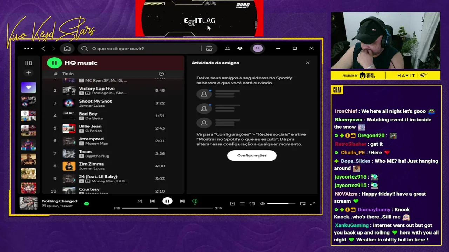Select the track Zim Zimma
449x252 pixels.
91,164
